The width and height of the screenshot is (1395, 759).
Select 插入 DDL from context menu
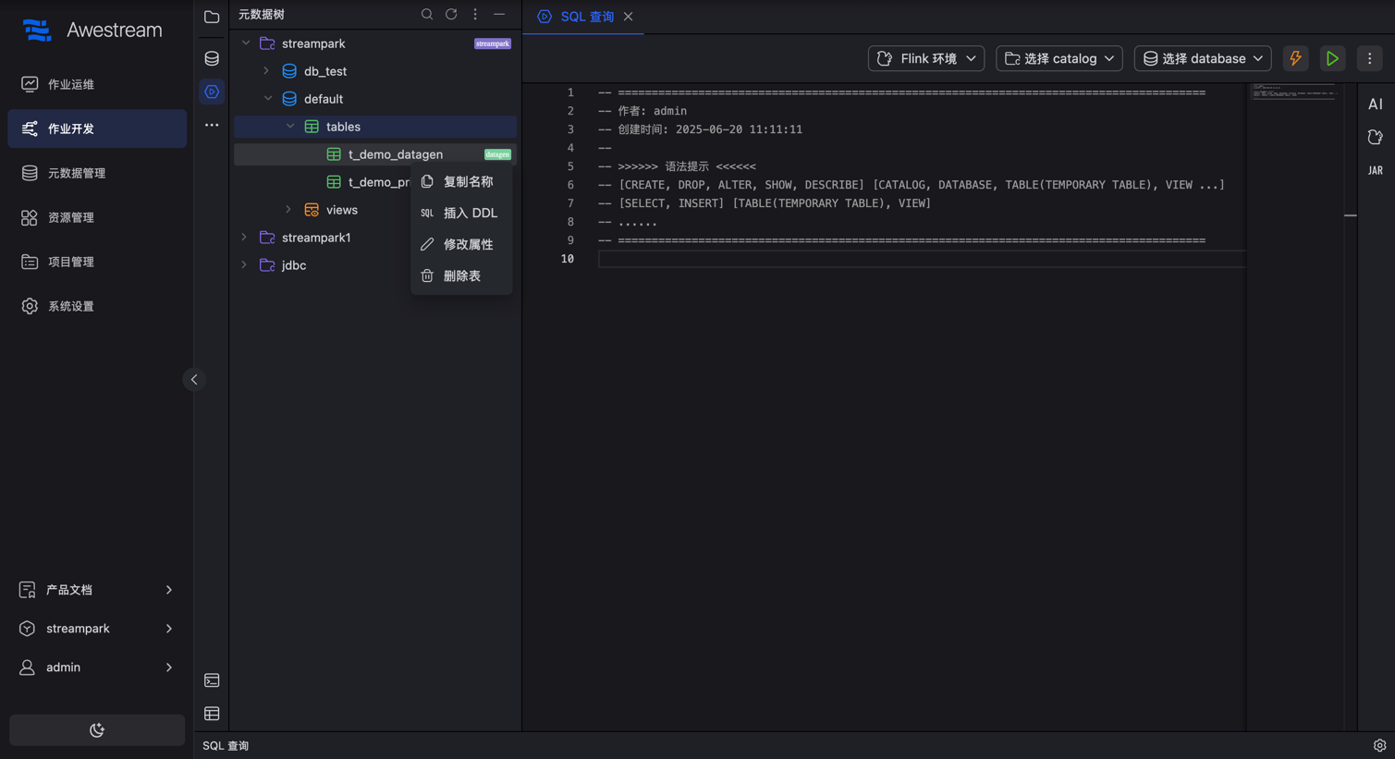(x=470, y=214)
